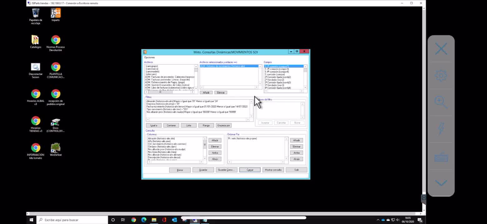Screen dimensions: 487x224
Task: Open the Opciones menu
Action: [149, 57]
